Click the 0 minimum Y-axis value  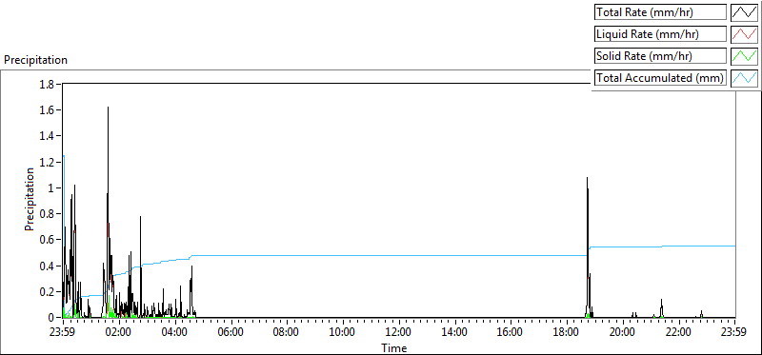point(53,318)
